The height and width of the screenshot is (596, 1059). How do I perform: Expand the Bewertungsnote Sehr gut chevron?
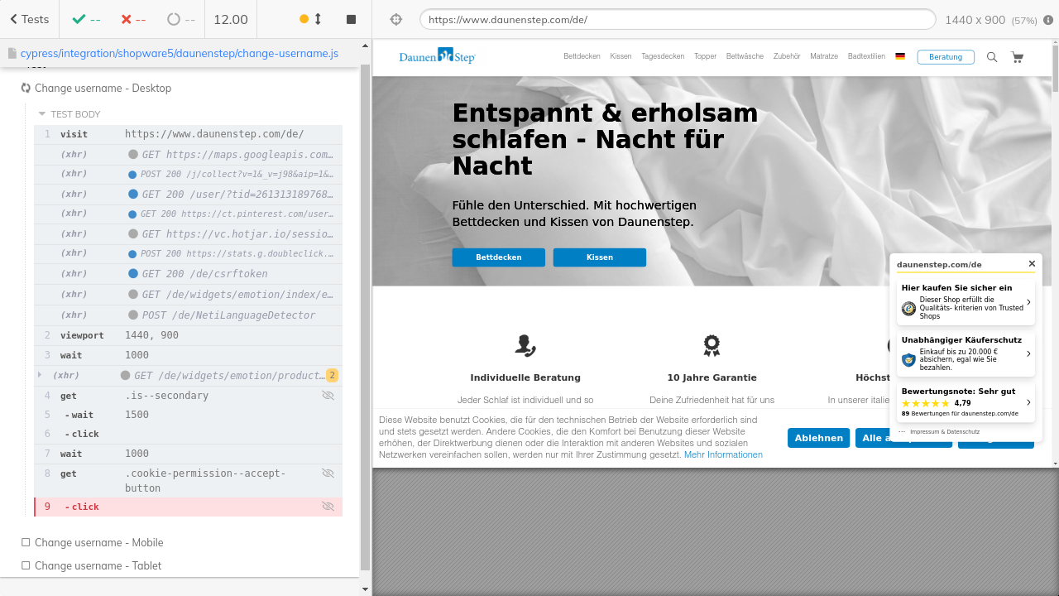(1028, 403)
